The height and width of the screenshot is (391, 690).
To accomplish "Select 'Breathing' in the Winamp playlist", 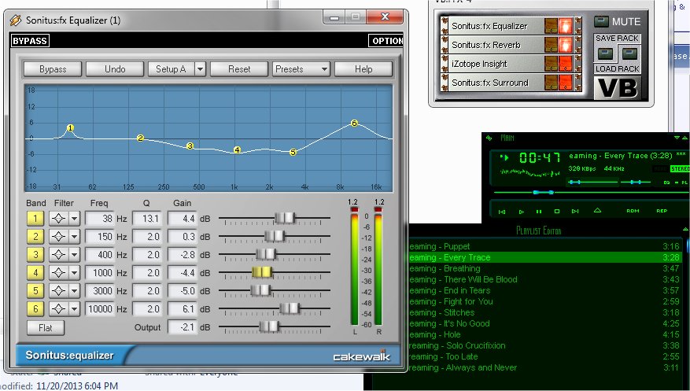I will [462, 268].
